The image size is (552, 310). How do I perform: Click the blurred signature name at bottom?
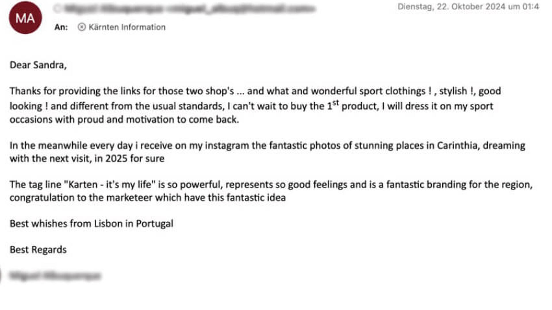coord(55,276)
